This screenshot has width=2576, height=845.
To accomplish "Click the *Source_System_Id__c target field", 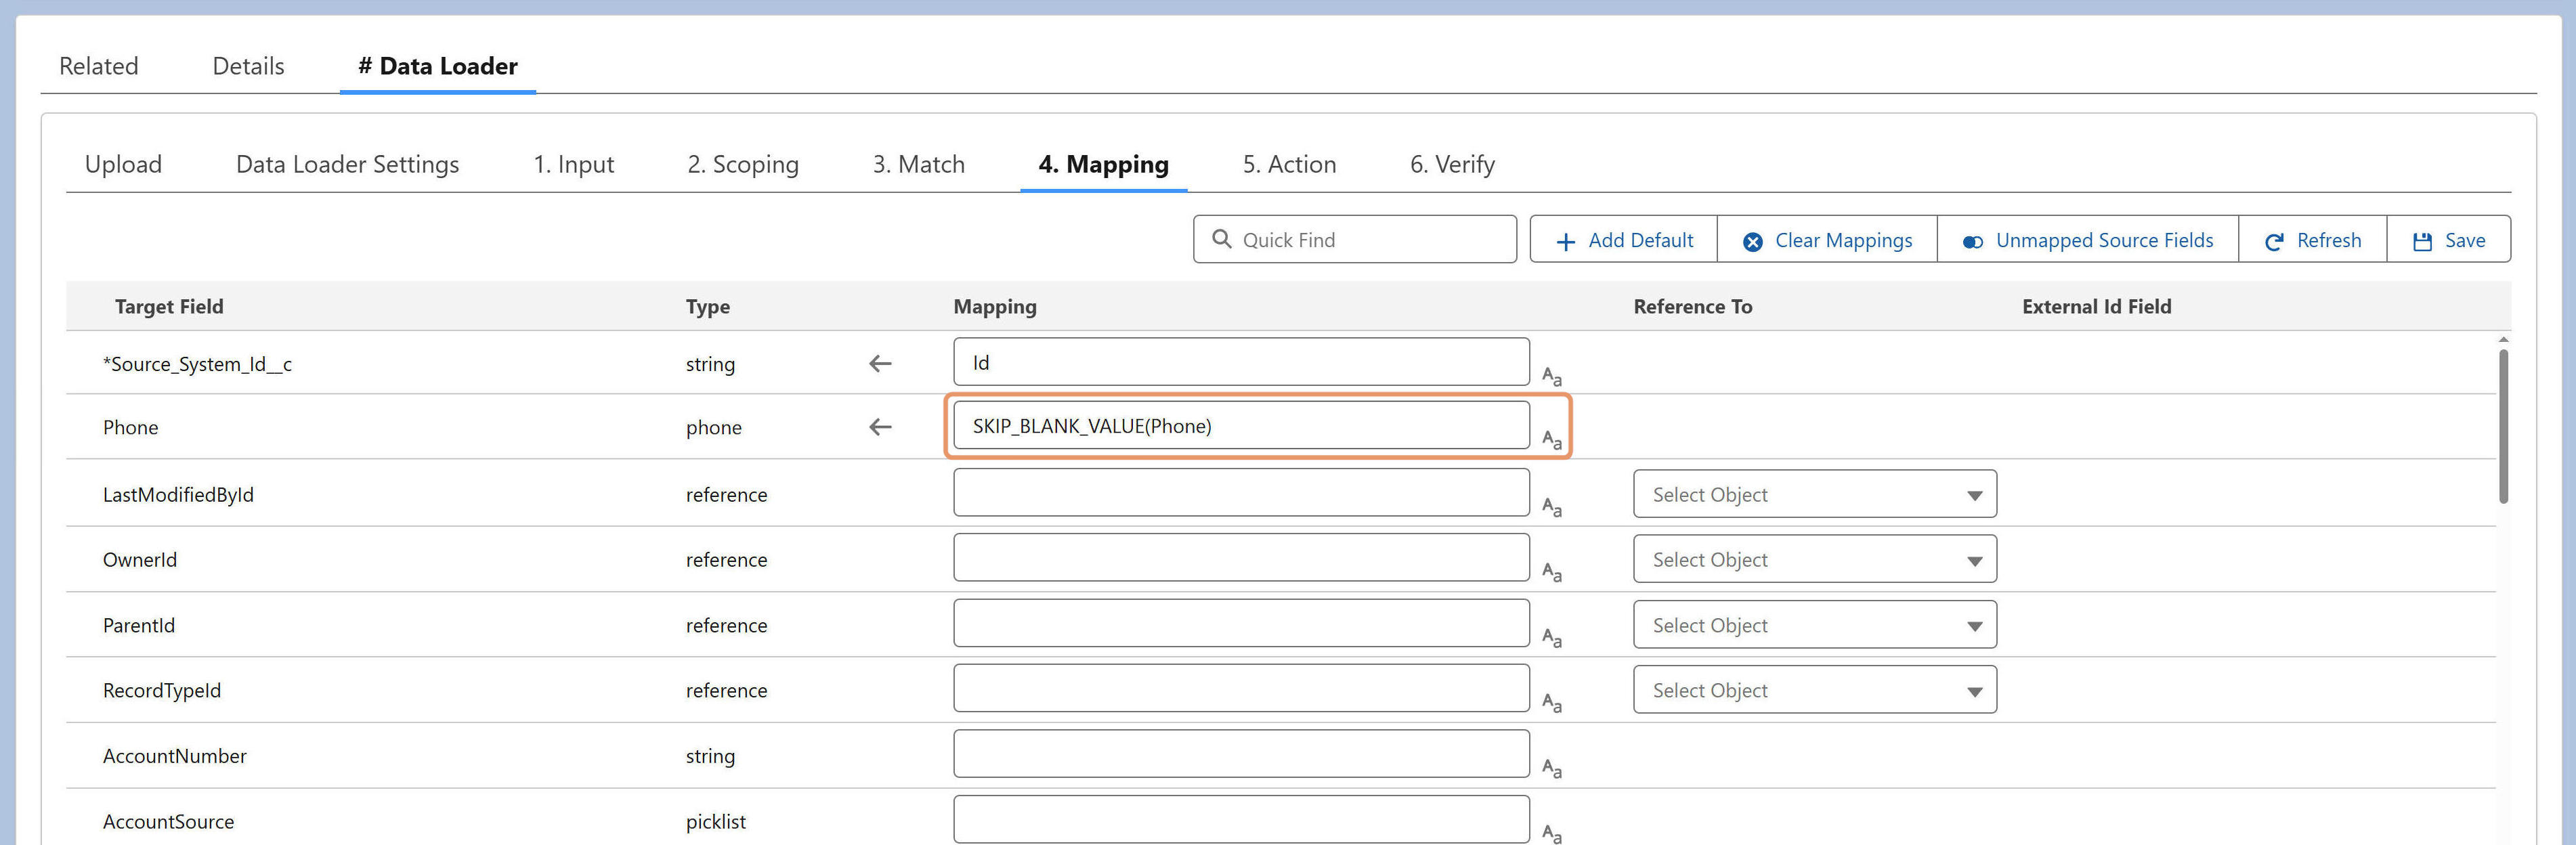I will [197, 364].
